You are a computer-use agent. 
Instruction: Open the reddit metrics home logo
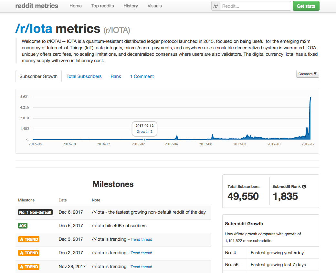[37, 6]
